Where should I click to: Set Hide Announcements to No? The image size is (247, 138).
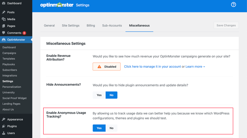[x=112, y=95]
